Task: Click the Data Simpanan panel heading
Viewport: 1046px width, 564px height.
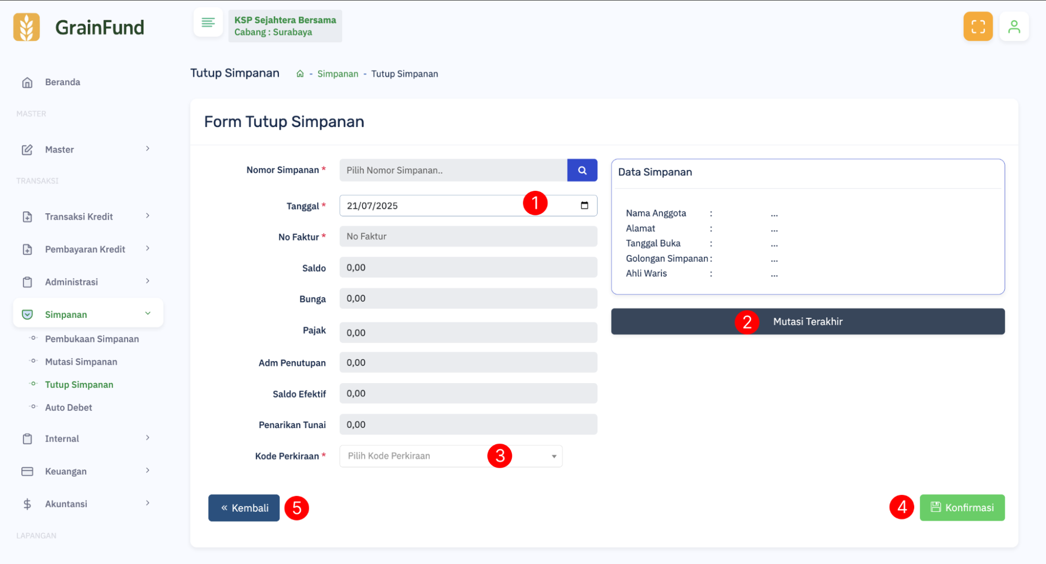Action: coord(655,172)
